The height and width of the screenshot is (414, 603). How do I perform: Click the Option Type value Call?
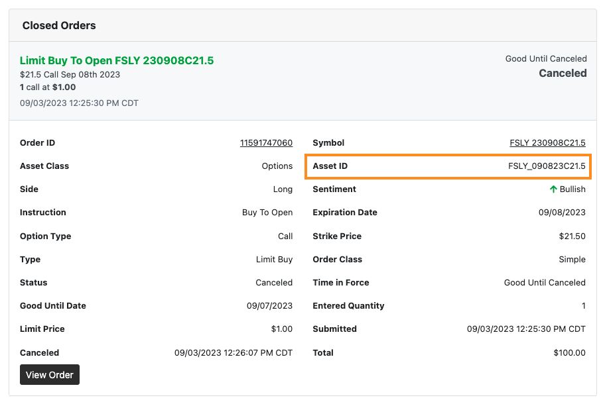click(x=285, y=236)
